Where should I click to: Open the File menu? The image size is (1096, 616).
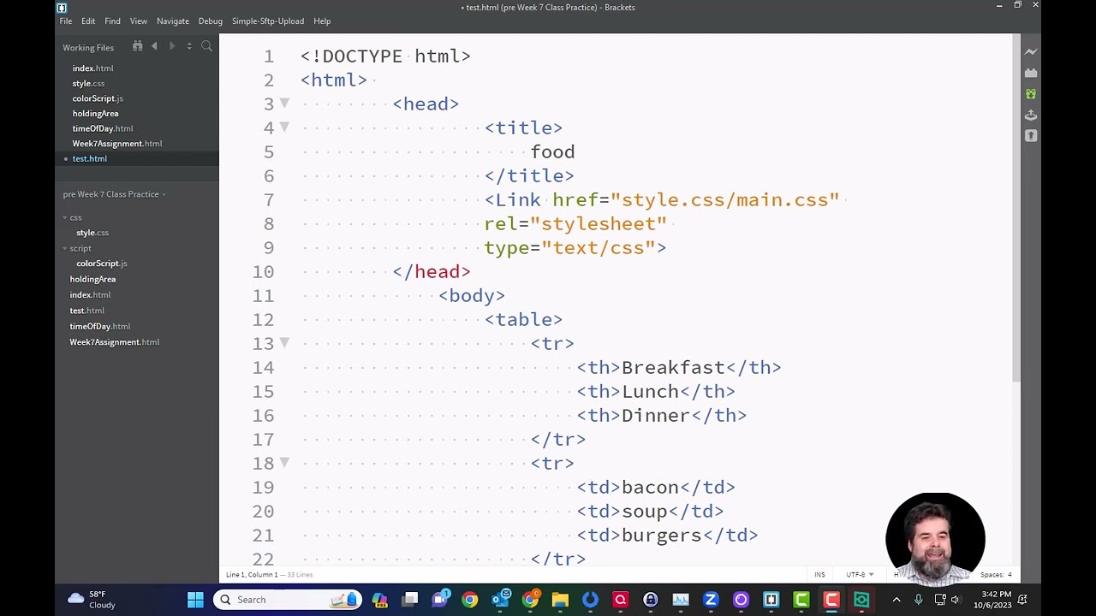point(66,21)
